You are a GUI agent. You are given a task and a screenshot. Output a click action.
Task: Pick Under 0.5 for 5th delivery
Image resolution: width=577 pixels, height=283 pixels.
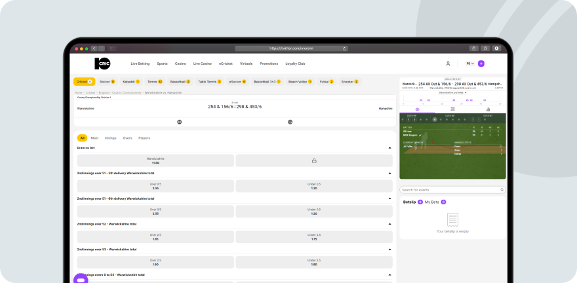tap(314, 186)
